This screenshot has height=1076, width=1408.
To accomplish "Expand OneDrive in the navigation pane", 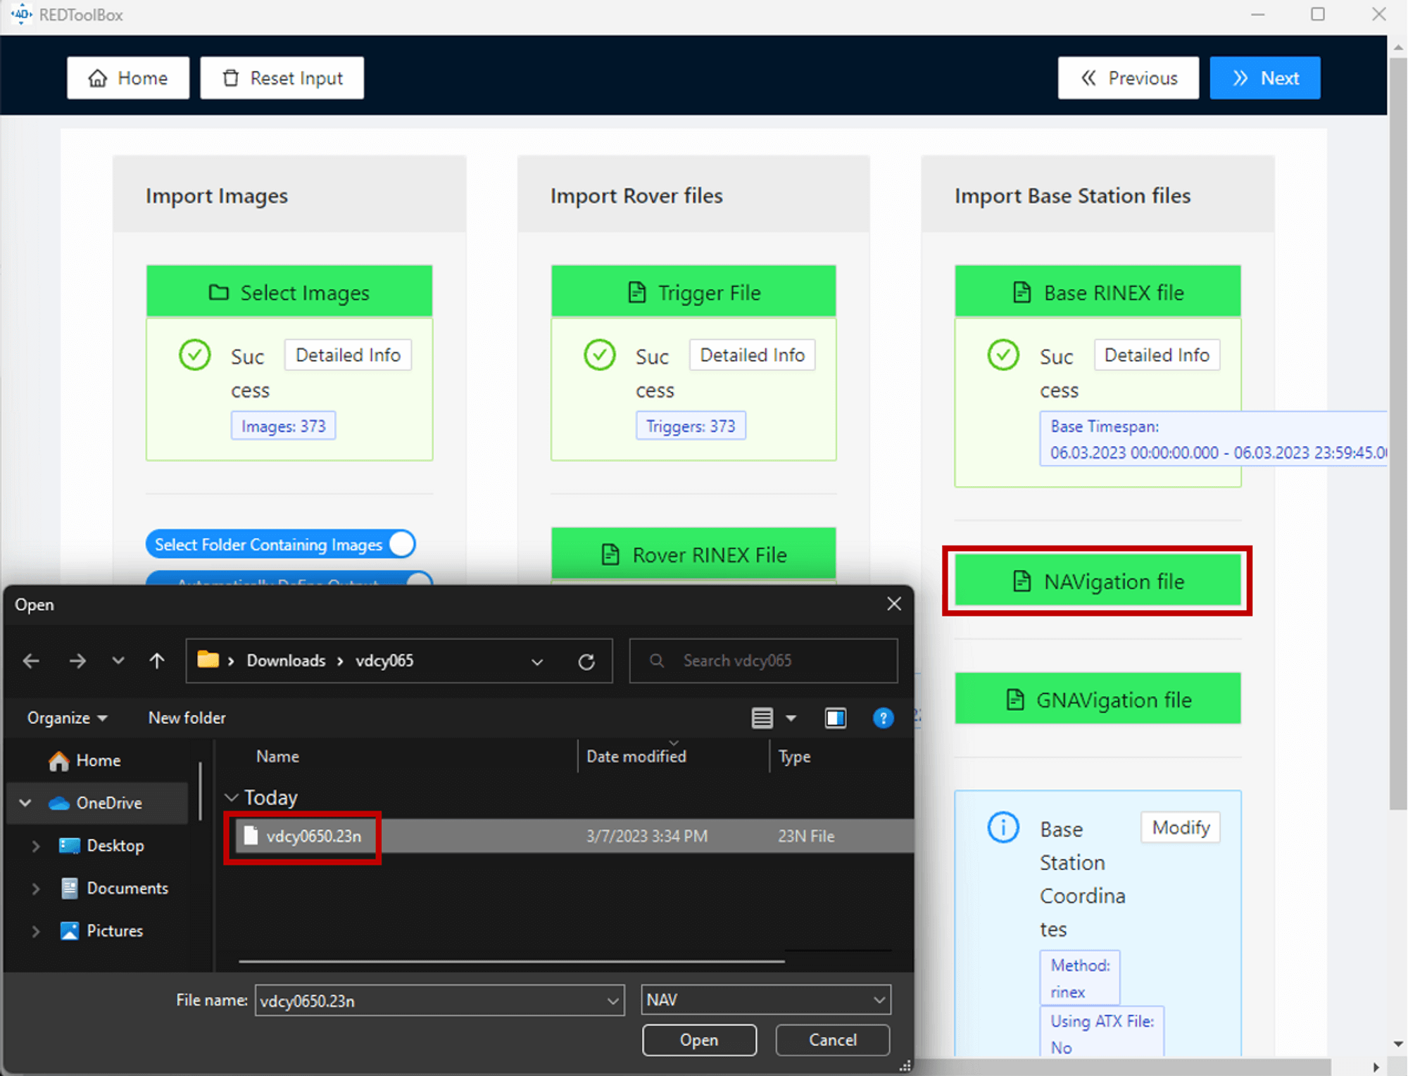I will coord(25,803).
